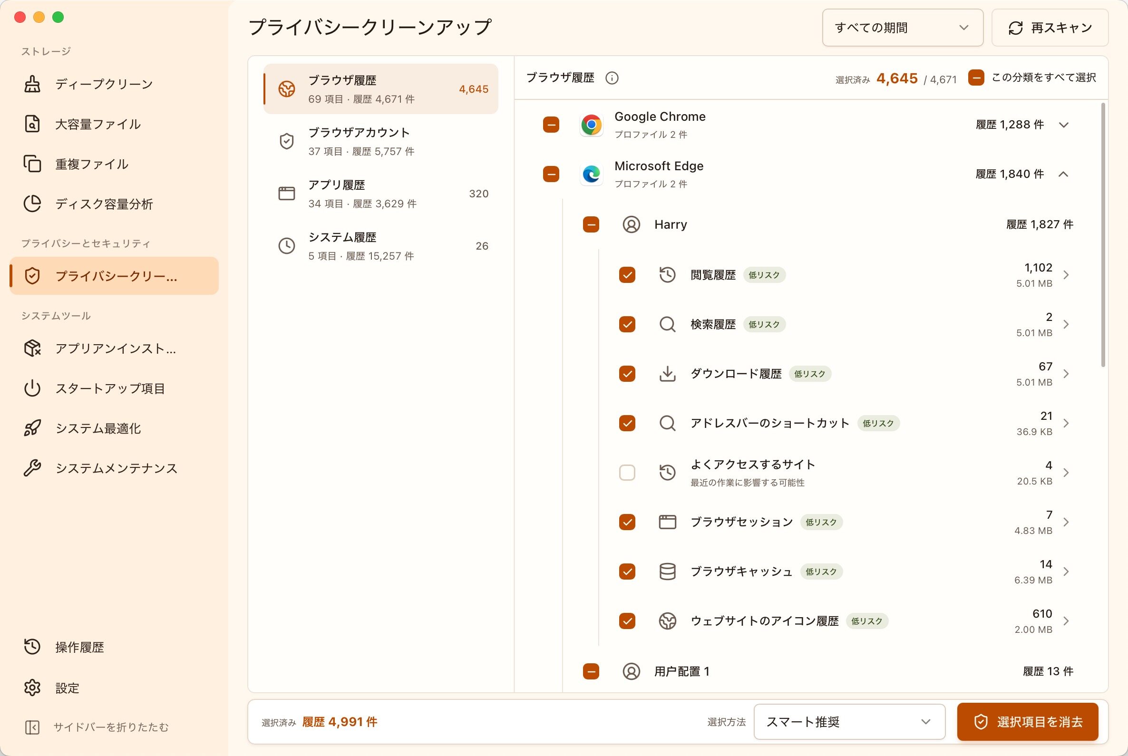Click the ディープクリーン broom icon
Screen dimensions: 1128x756
(32, 84)
